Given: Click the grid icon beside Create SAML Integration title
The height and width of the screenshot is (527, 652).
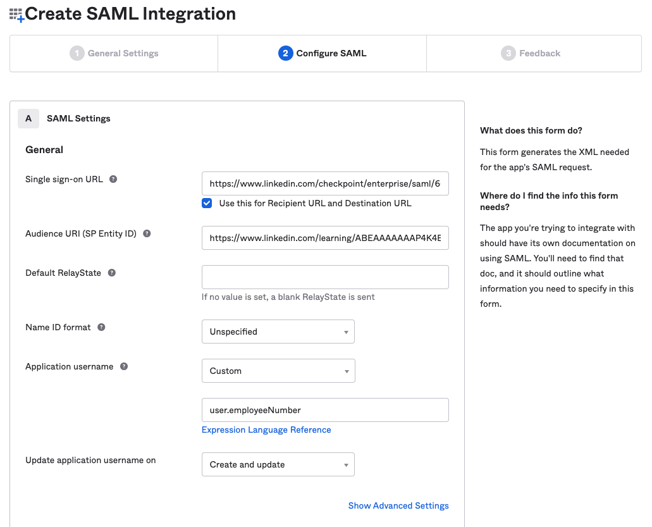Looking at the screenshot, I should [x=16, y=13].
